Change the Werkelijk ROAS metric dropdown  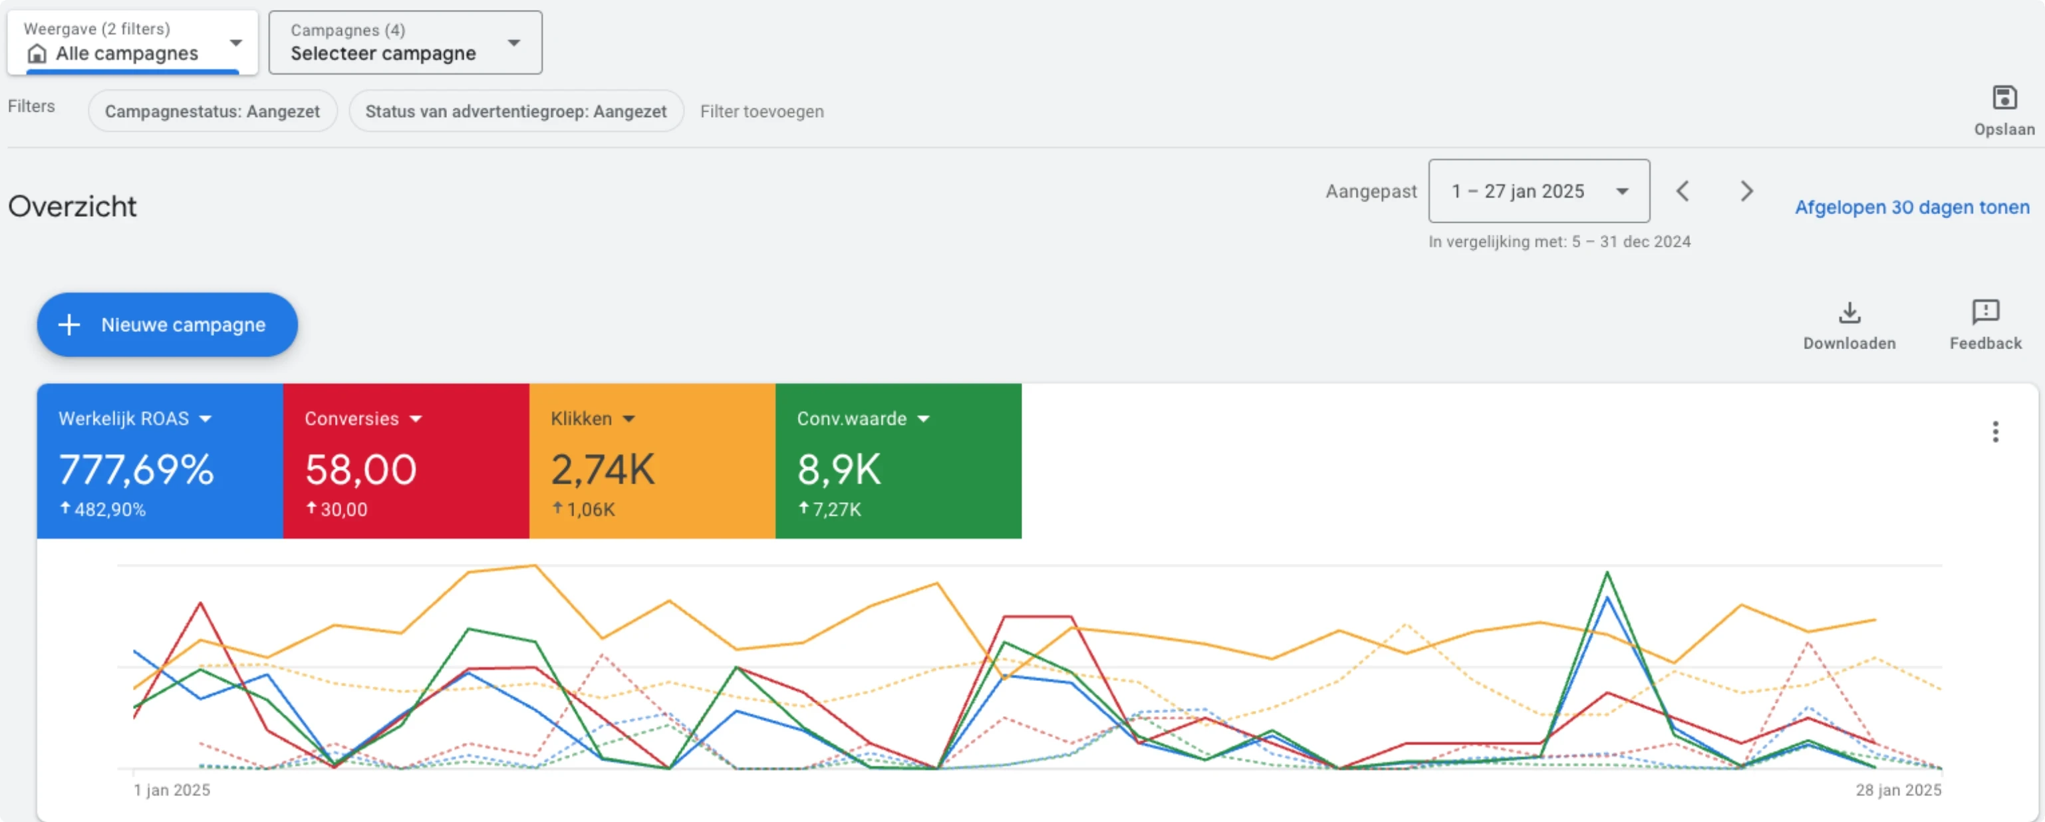pos(205,420)
